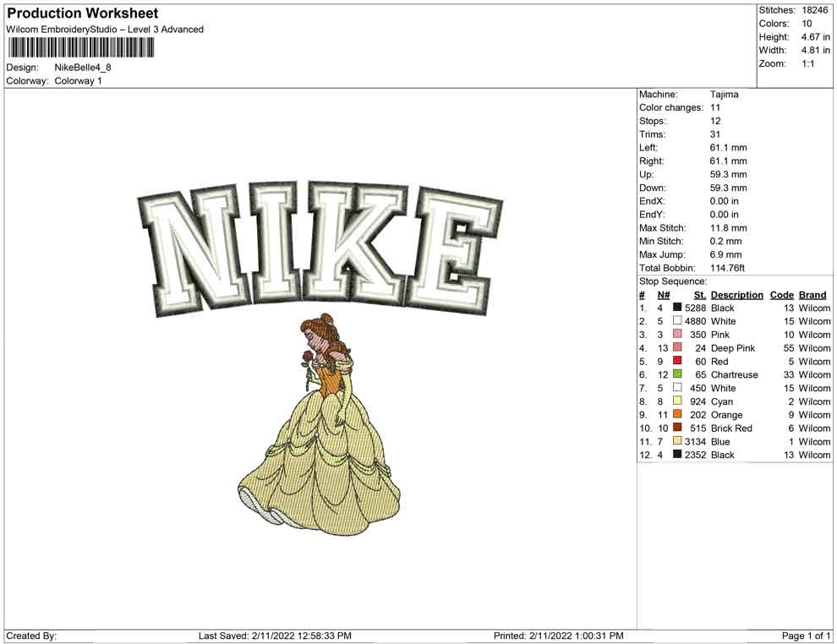Image resolution: width=837 pixels, height=644 pixels.
Task: Click the design name 'NikeBelle4_8'
Action: [x=83, y=68]
